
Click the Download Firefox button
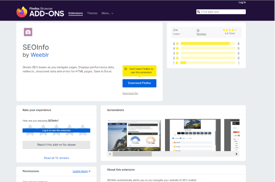pos(140,83)
